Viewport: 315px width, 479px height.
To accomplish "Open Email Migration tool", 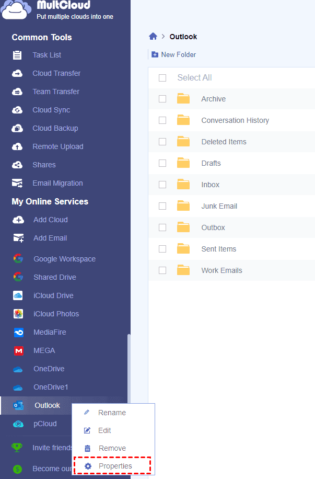I will pos(57,183).
